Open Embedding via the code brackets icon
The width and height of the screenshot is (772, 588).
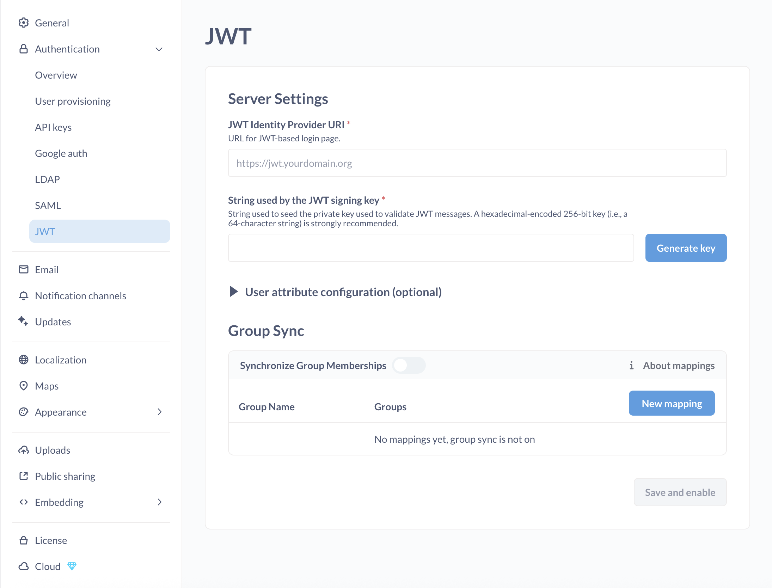click(x=23, y=502)
